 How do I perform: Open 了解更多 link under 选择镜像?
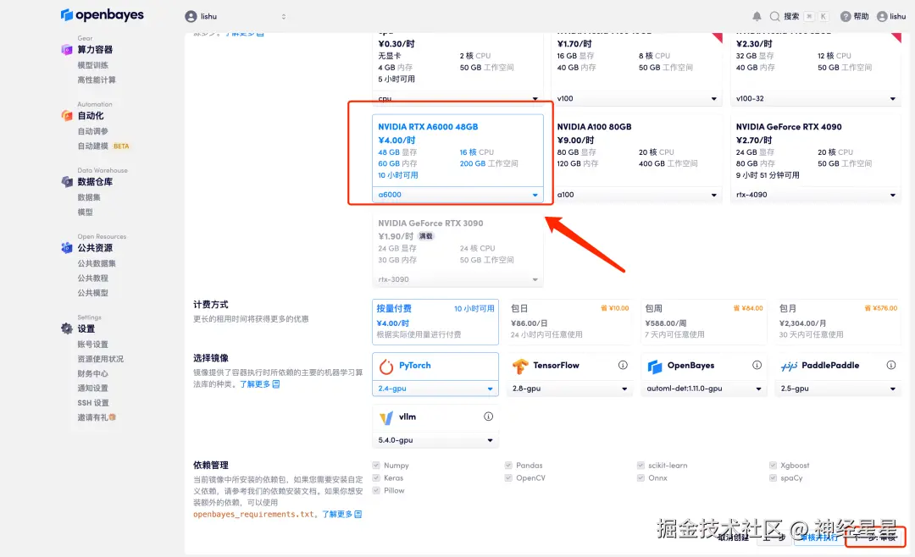pos(260,384)
